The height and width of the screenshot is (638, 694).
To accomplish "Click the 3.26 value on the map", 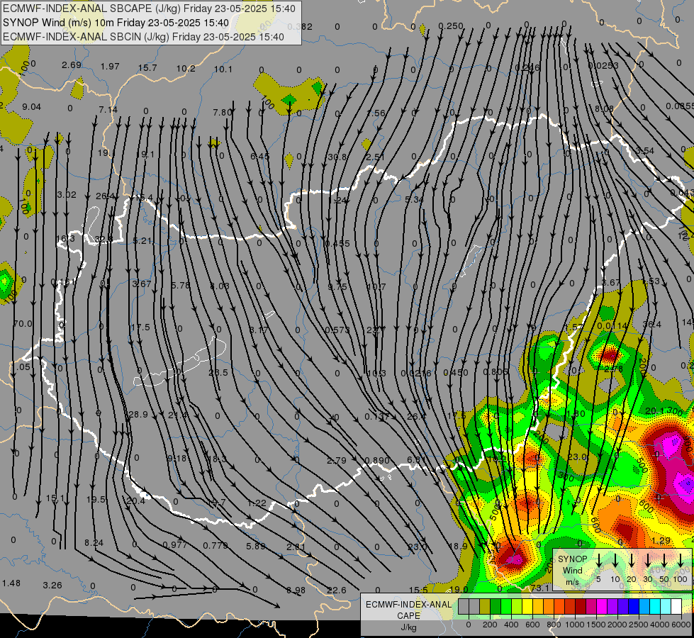I will (x=52, y=586).
